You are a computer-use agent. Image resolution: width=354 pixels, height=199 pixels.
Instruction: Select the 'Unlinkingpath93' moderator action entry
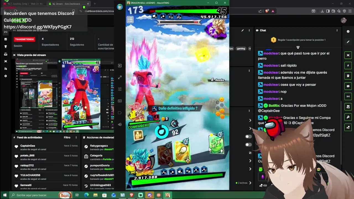(99, 187)
